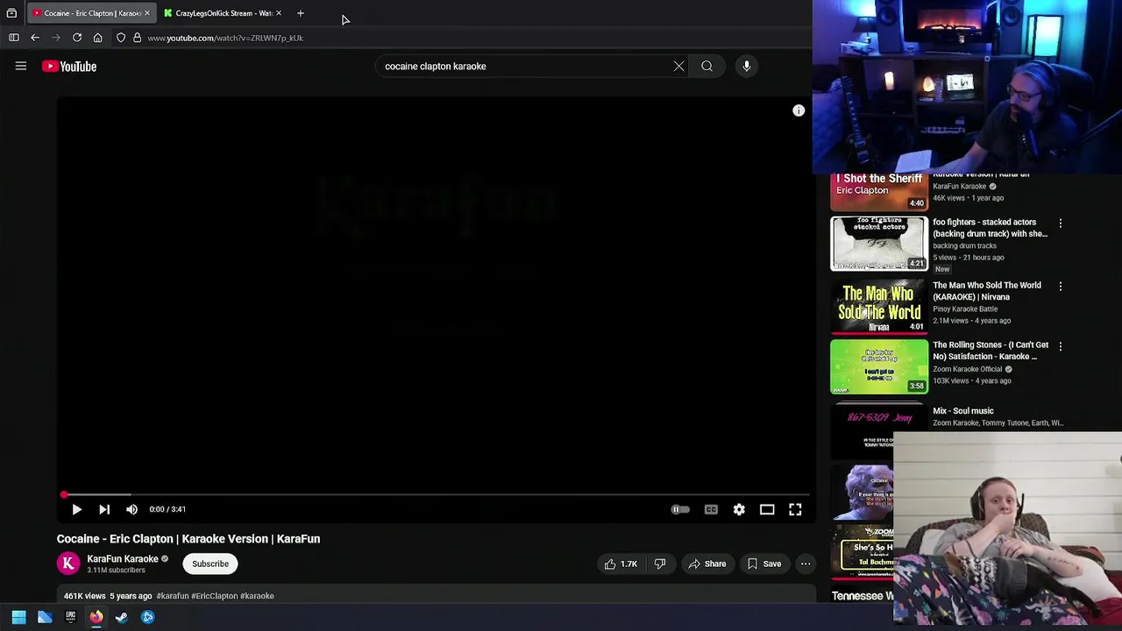This screenshot has height=631, width=1122.
Task: Open options for The Man Who Sold The World
Action: tap(1060, 287)
